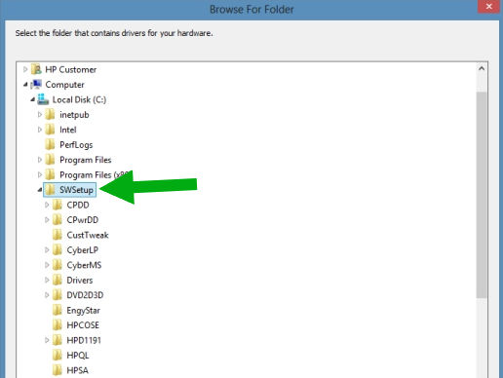
Task: Click the PerfLogs folder icon
Action: coord(50,144)
